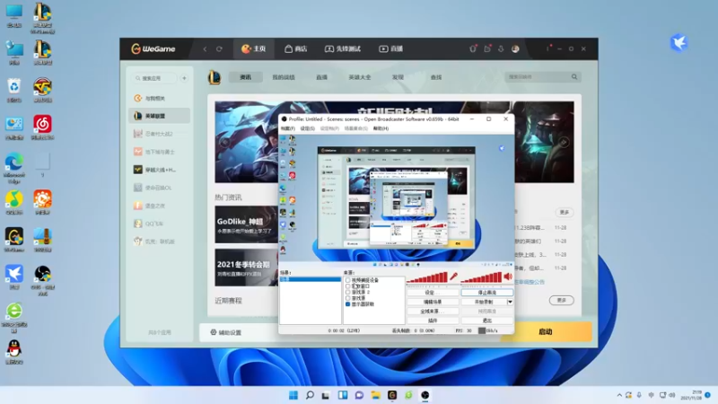Click the 插件 button in OBS
This screenshot has width=718, height=404.
[x=433, y=321]
